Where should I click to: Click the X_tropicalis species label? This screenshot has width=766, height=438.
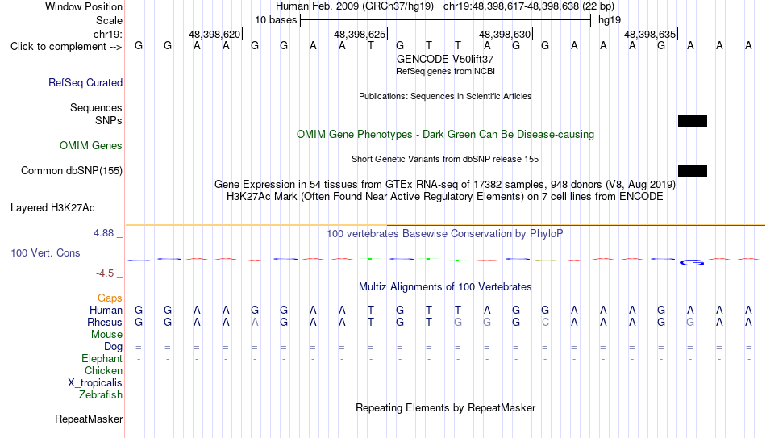click(95, 383)
